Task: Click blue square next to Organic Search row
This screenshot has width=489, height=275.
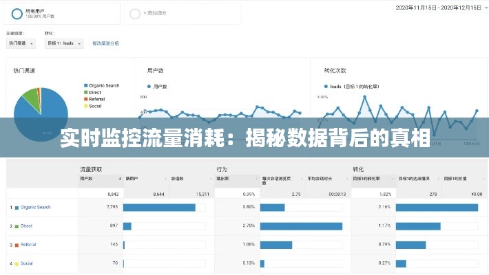Action: tap(17, 208)
